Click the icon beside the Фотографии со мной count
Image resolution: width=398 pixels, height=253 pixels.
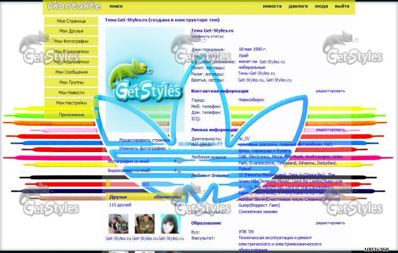179,162
